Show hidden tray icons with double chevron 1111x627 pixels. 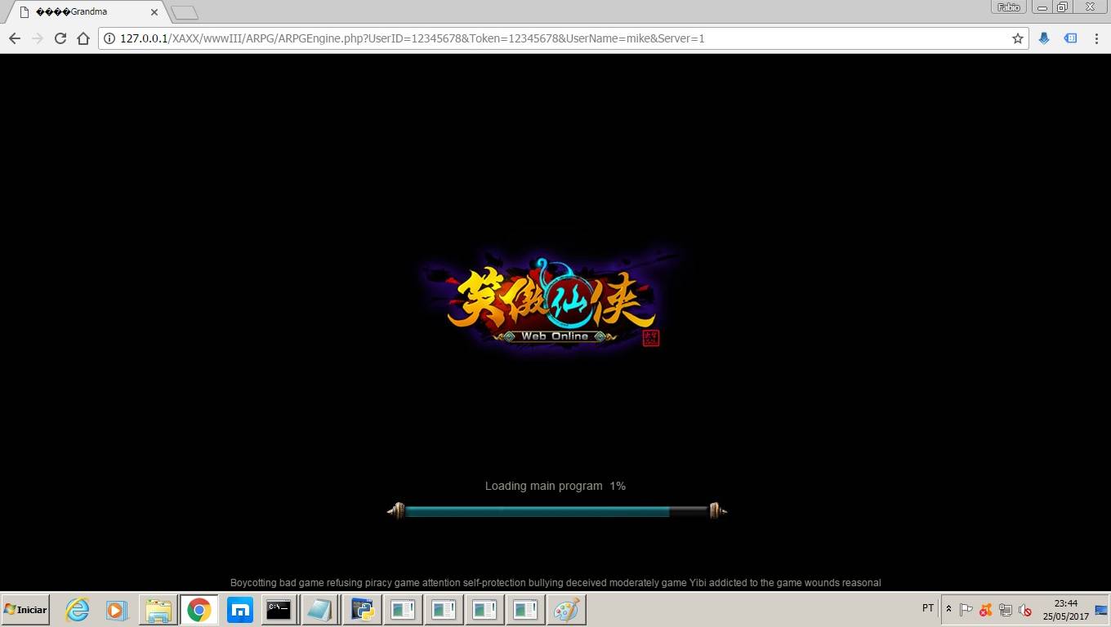click(948, 609)
